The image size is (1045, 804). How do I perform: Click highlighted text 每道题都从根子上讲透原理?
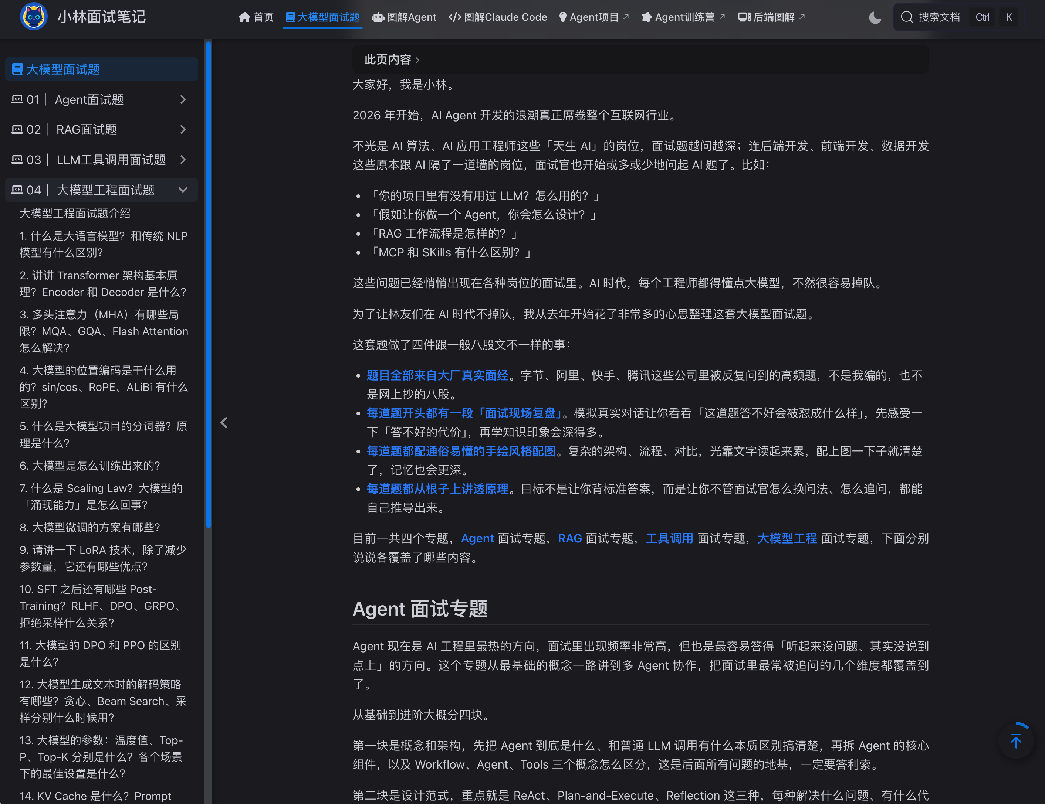[437, 488]
